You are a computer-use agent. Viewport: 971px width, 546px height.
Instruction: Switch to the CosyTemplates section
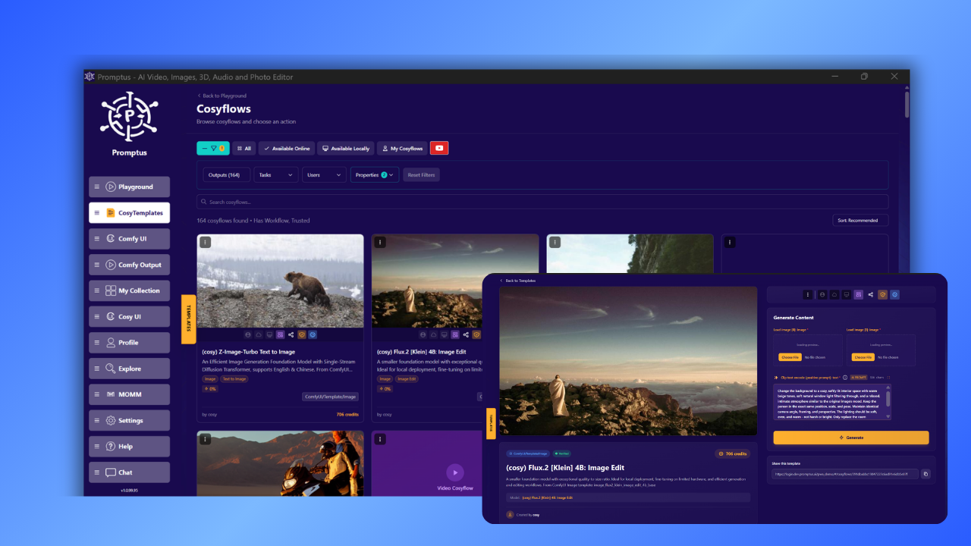(129, 212)
